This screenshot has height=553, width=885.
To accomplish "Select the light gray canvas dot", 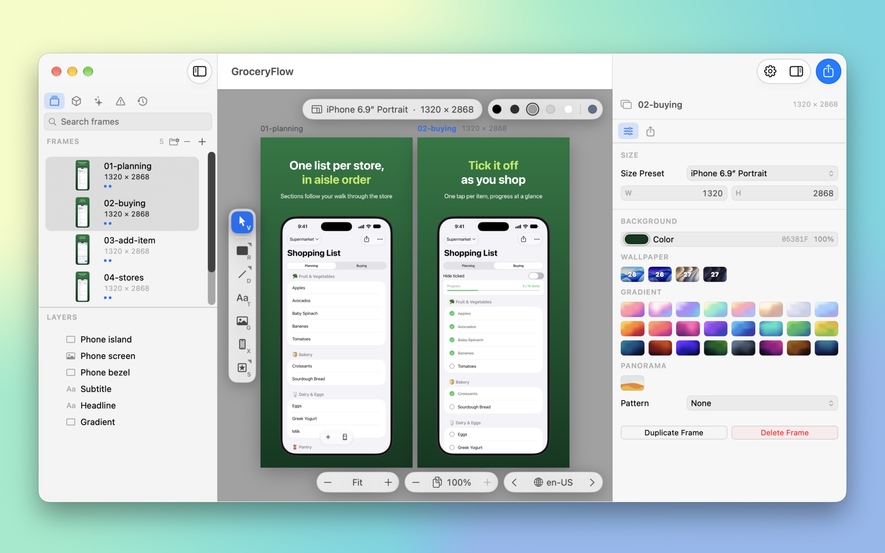I will pos(550,109).
